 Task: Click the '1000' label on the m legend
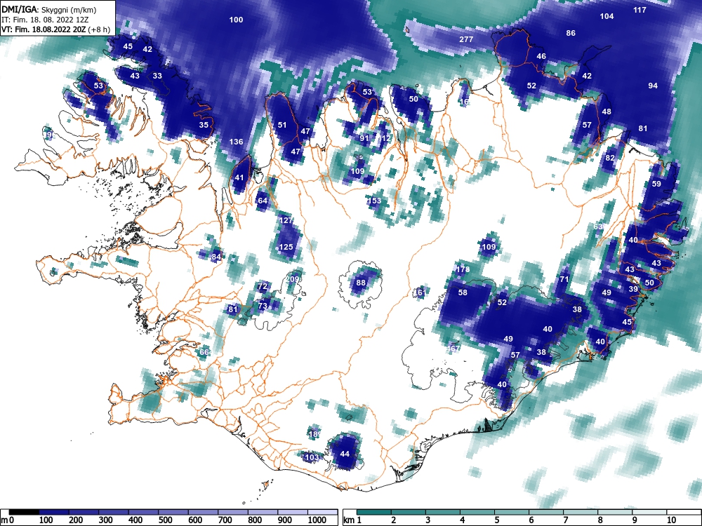(317, 520)
